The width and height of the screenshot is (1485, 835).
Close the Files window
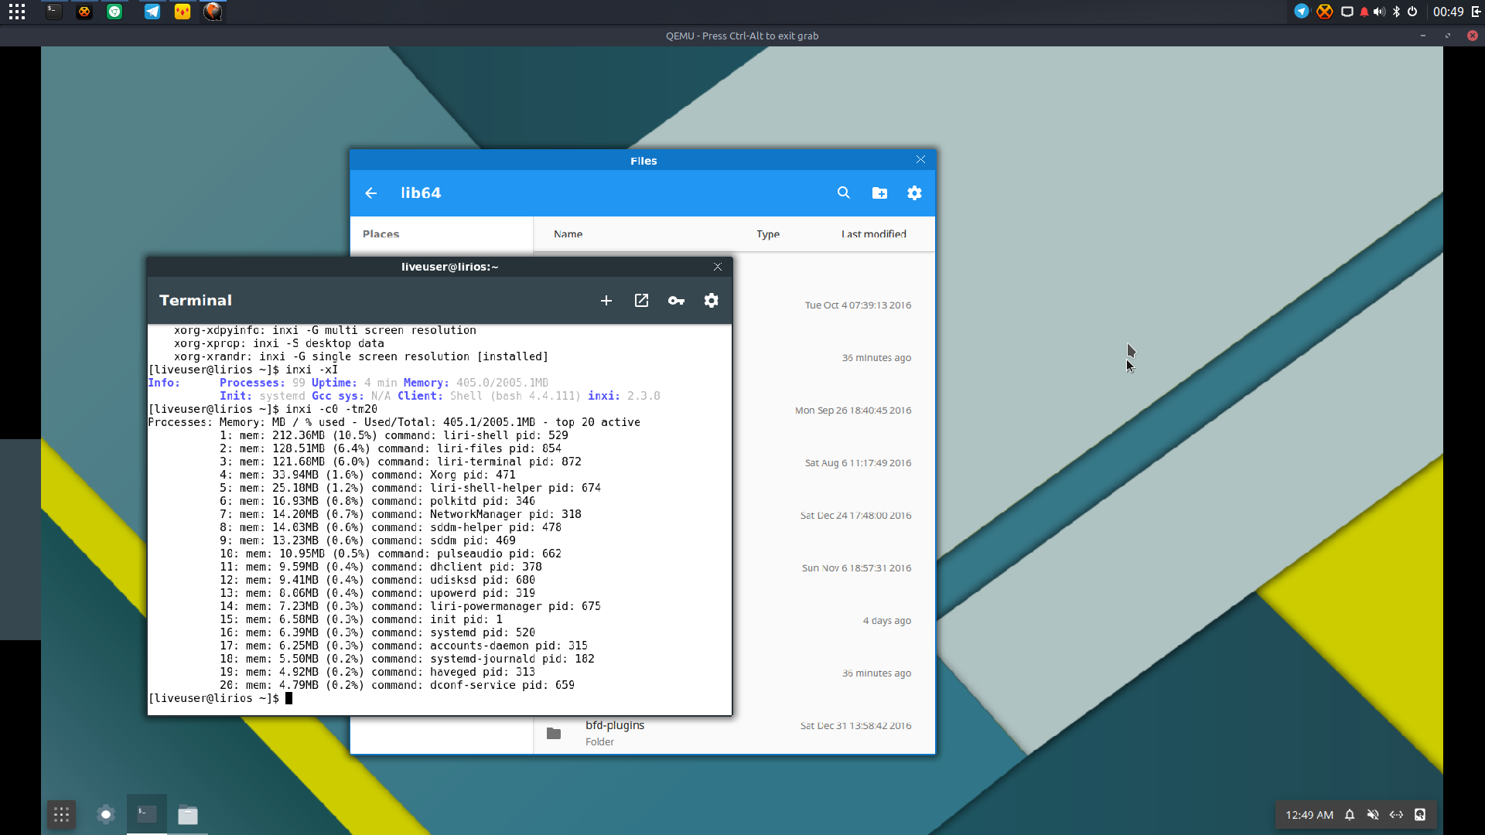pyautogui.click(x=920, y=159)
